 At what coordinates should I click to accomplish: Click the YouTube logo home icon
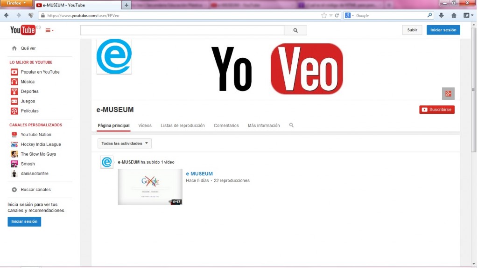click(22, 30)
